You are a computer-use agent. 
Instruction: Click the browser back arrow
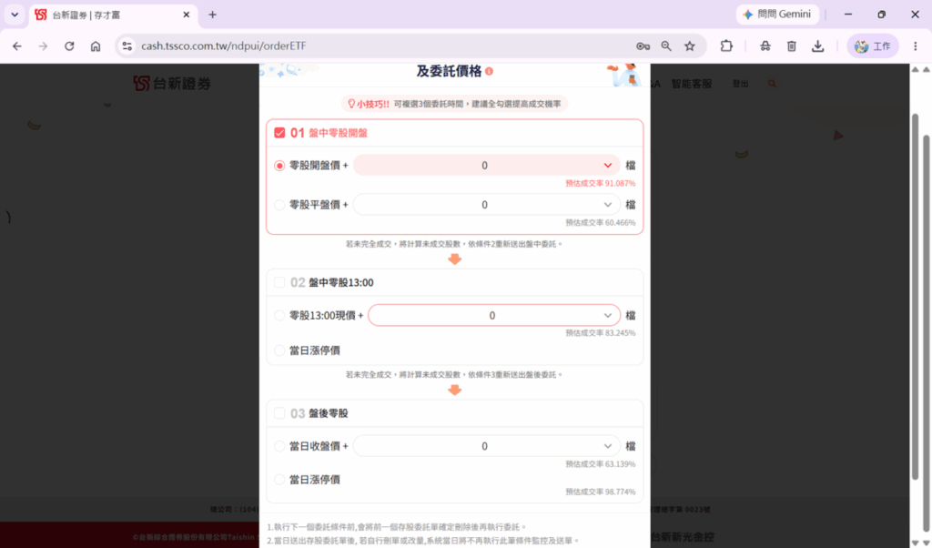coord(16,46)
